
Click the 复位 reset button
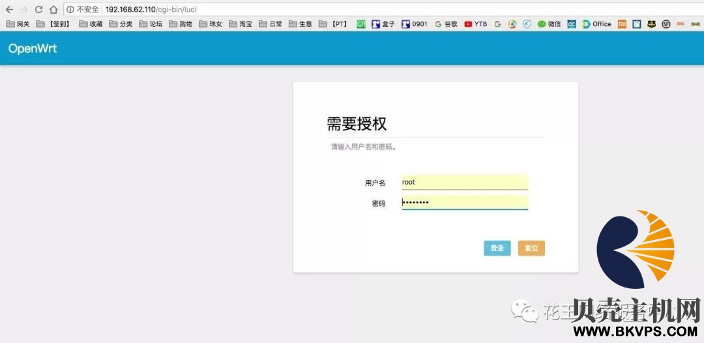click(x=531, y=248)
